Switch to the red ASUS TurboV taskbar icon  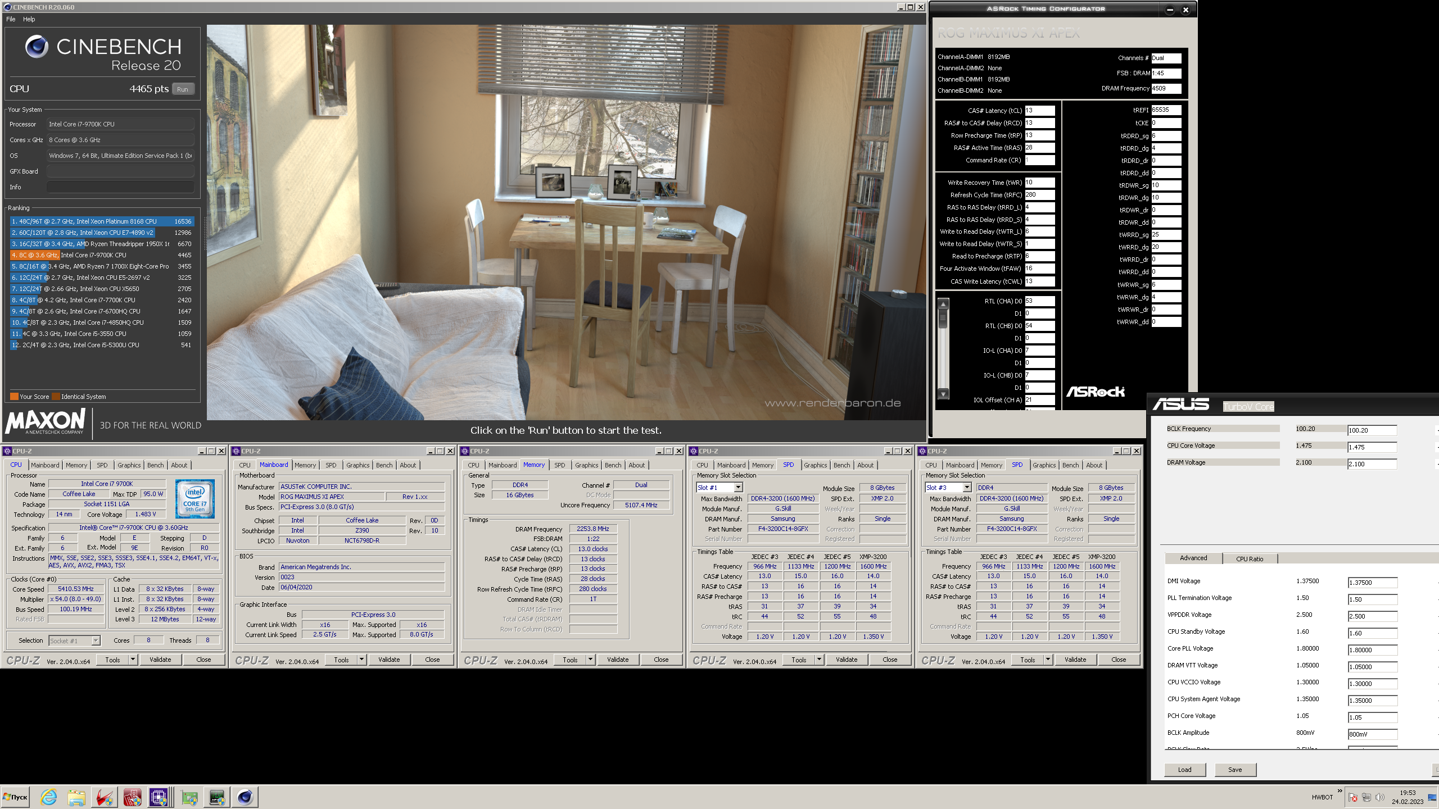pos(104,797)
